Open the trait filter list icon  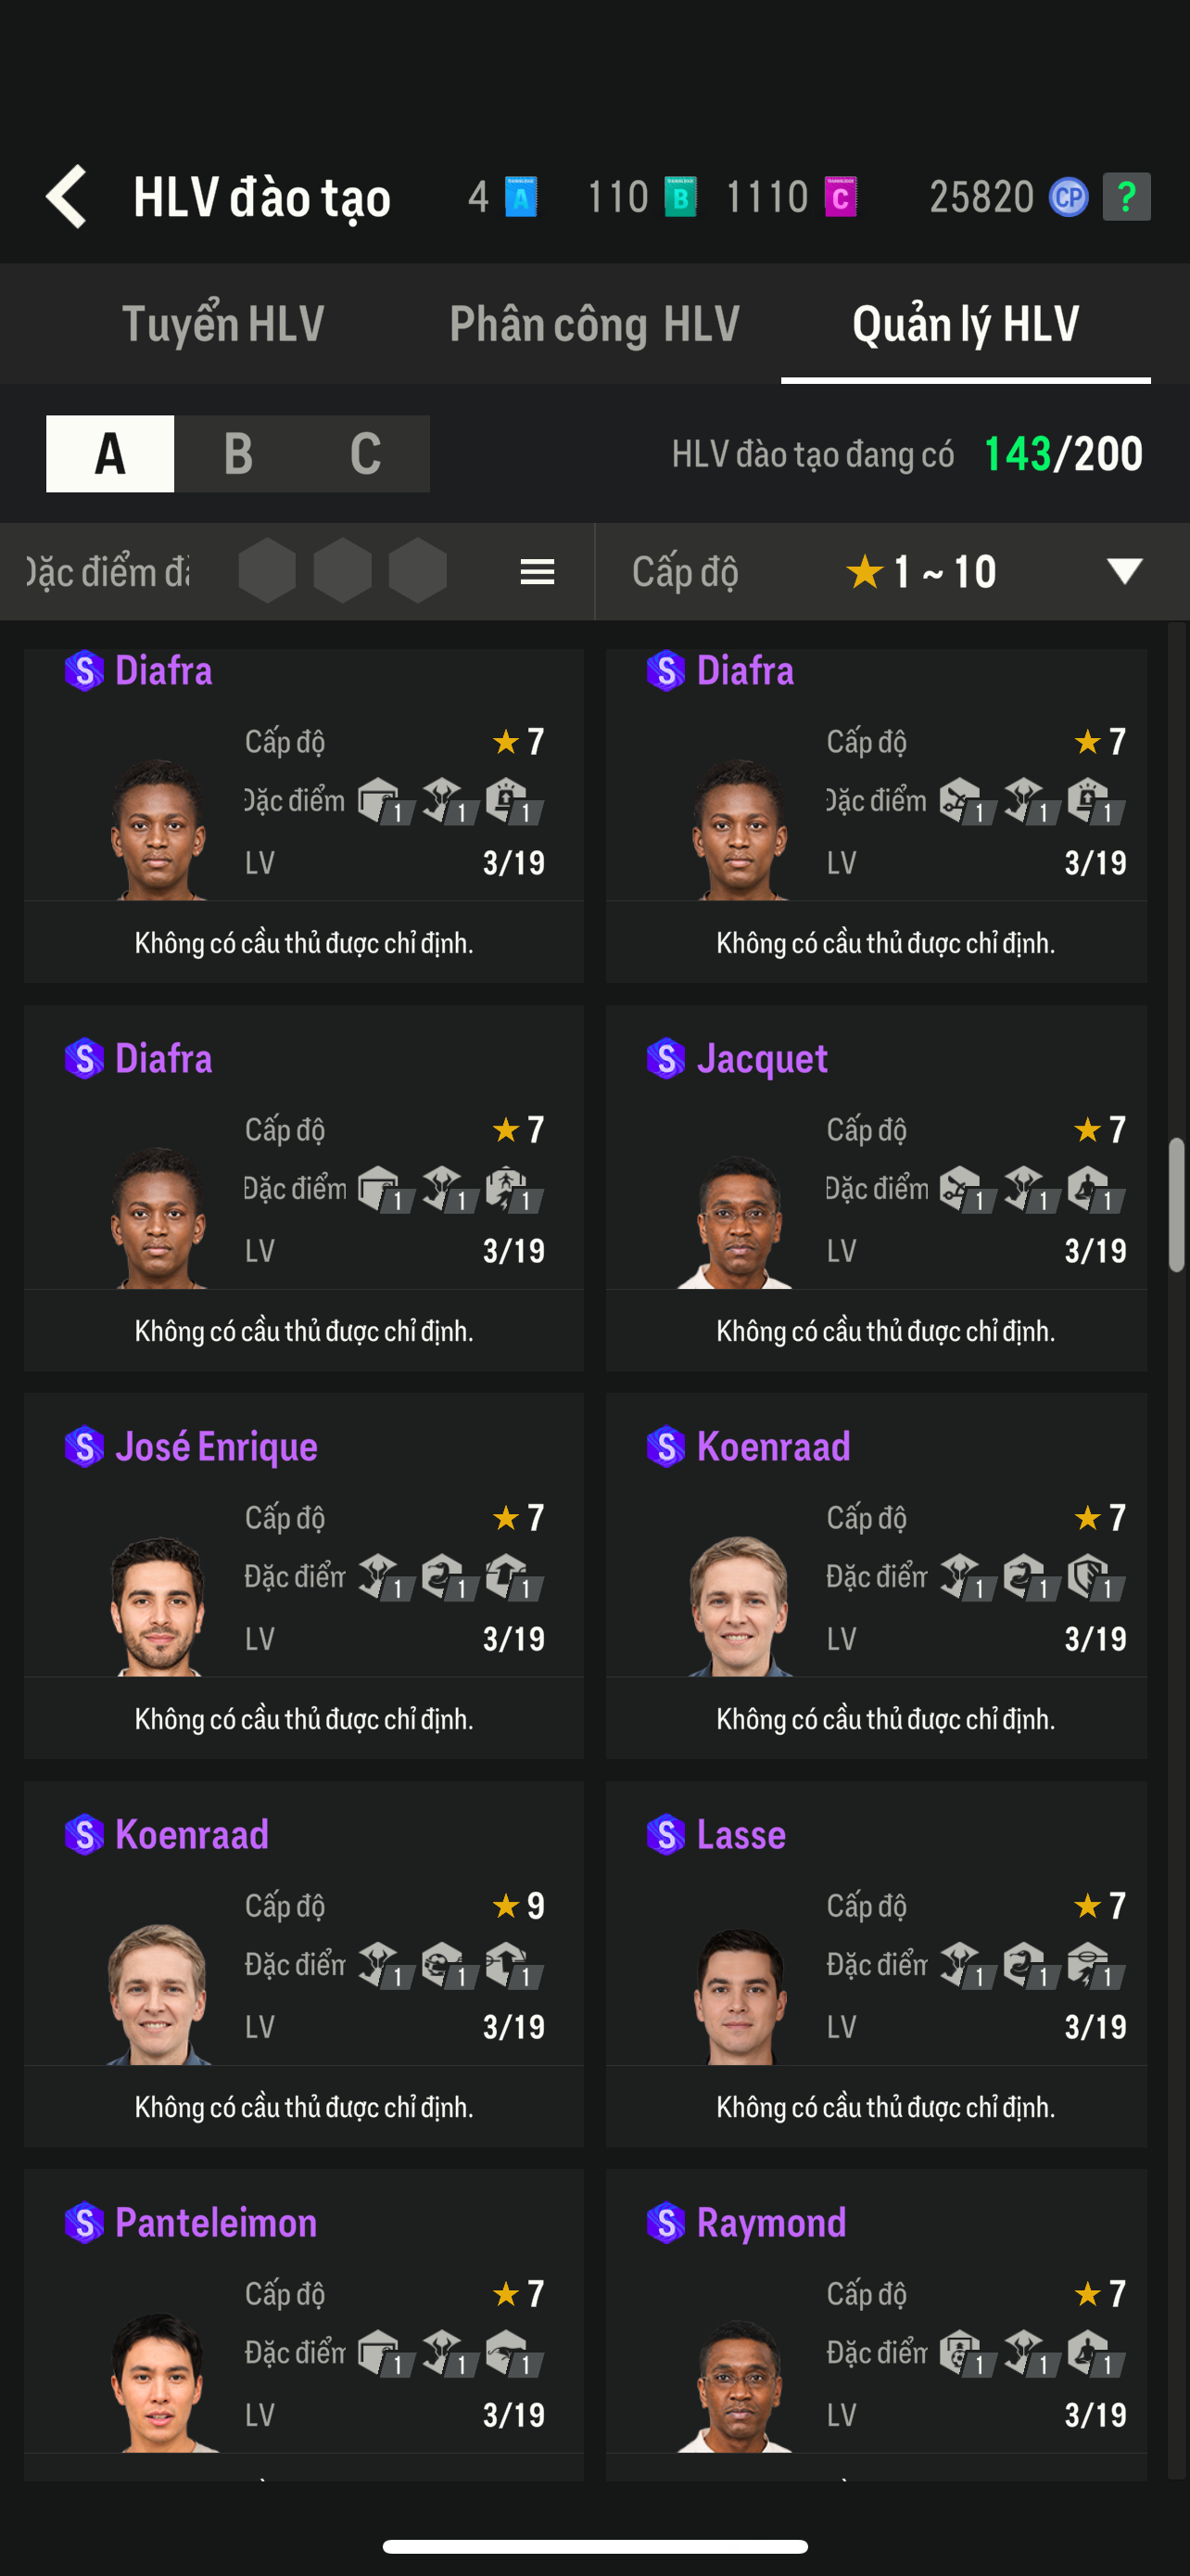click(538, 572)
